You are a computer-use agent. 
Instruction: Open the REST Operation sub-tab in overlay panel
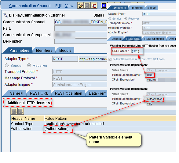click(154, 39)
